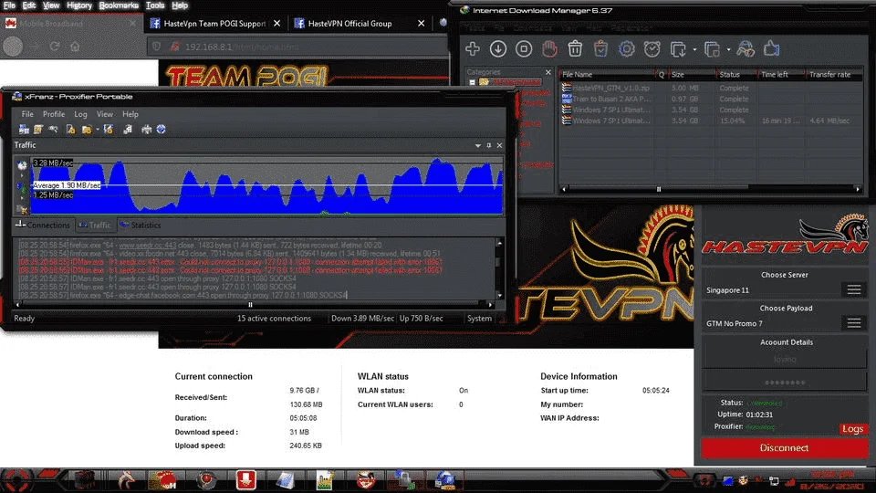Switch to Proxifier Traffic tab
This screenshot has width=876, height=493.
click(95, 226)
